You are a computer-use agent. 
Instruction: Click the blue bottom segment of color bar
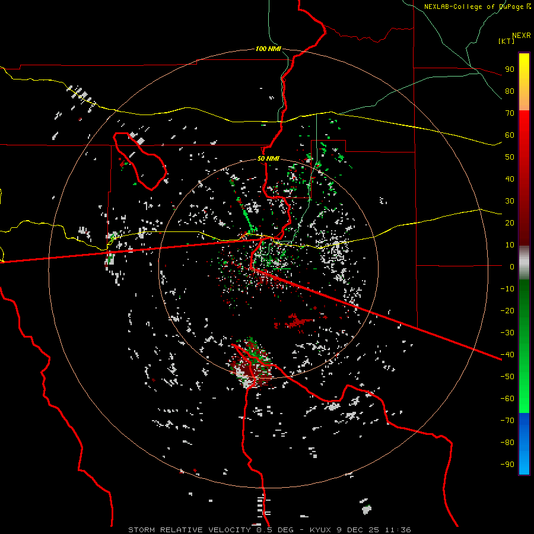click(x=524, y=444)
